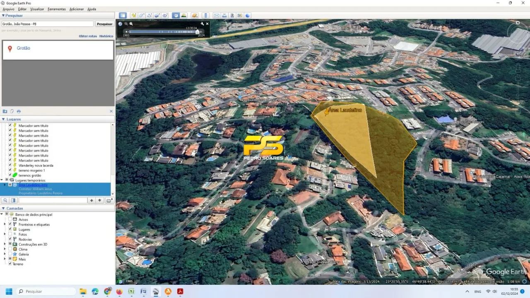The image size is (530, 298).
Task: Click the blue globe toolbar icon
Action: pyautogui.click(x=248, y=15)
